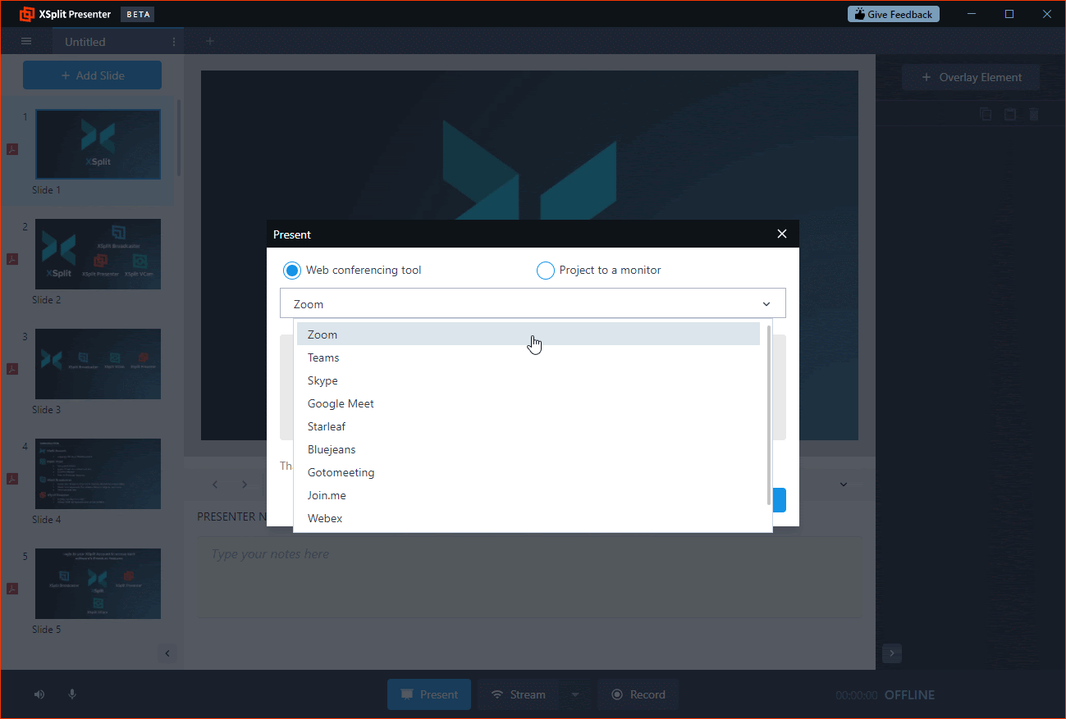Click the Overlay Element button
The height and width of the screenshot is (719, 1066).
coord(971,77)
